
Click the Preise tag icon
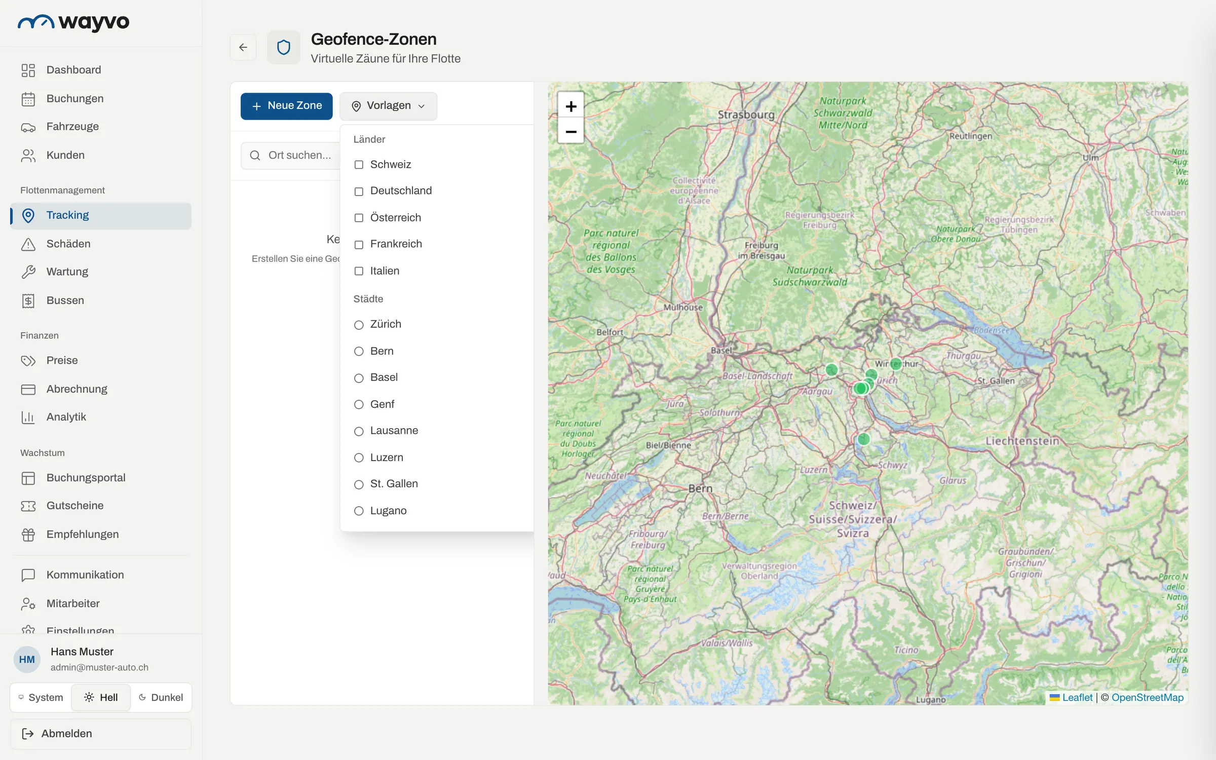click(28, 360)
